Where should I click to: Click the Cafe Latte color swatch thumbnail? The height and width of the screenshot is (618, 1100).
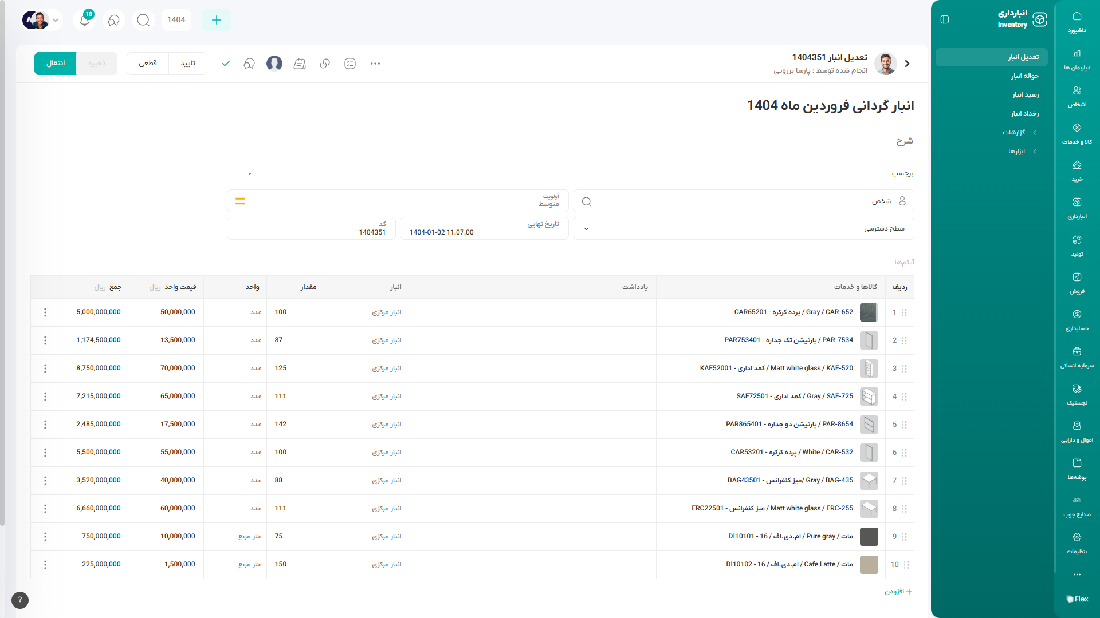tap(869, 565)
